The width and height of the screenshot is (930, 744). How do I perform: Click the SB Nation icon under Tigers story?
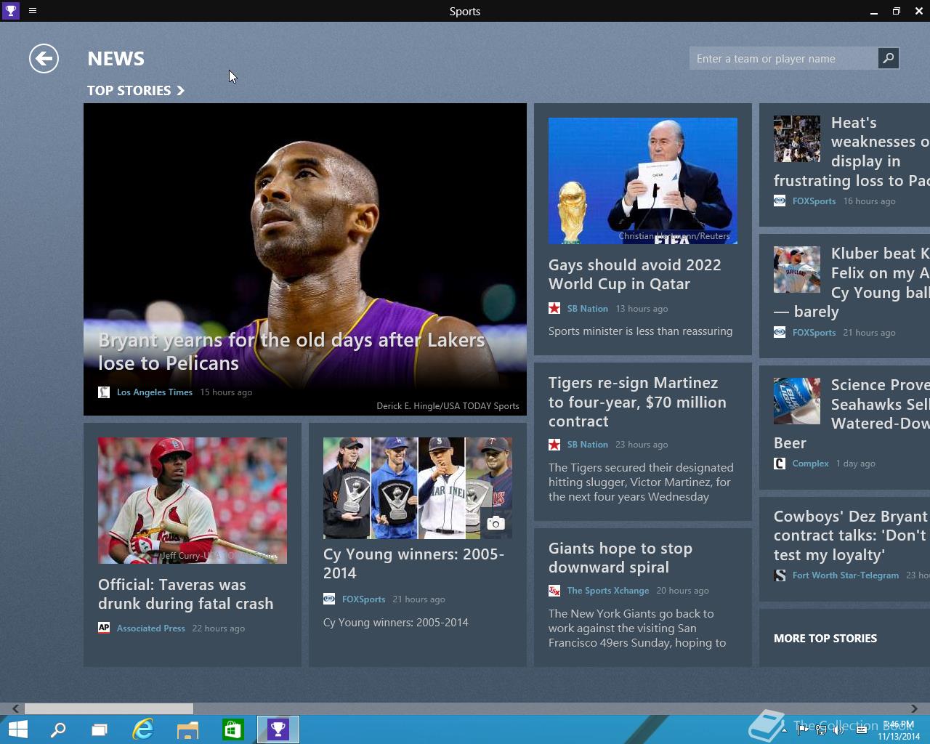click(554, 445)
